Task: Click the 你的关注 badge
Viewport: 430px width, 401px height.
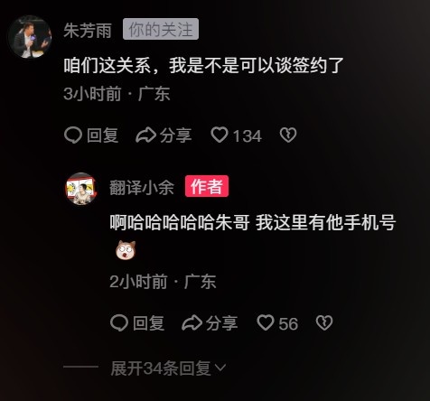Action: [x=161, y=29]
